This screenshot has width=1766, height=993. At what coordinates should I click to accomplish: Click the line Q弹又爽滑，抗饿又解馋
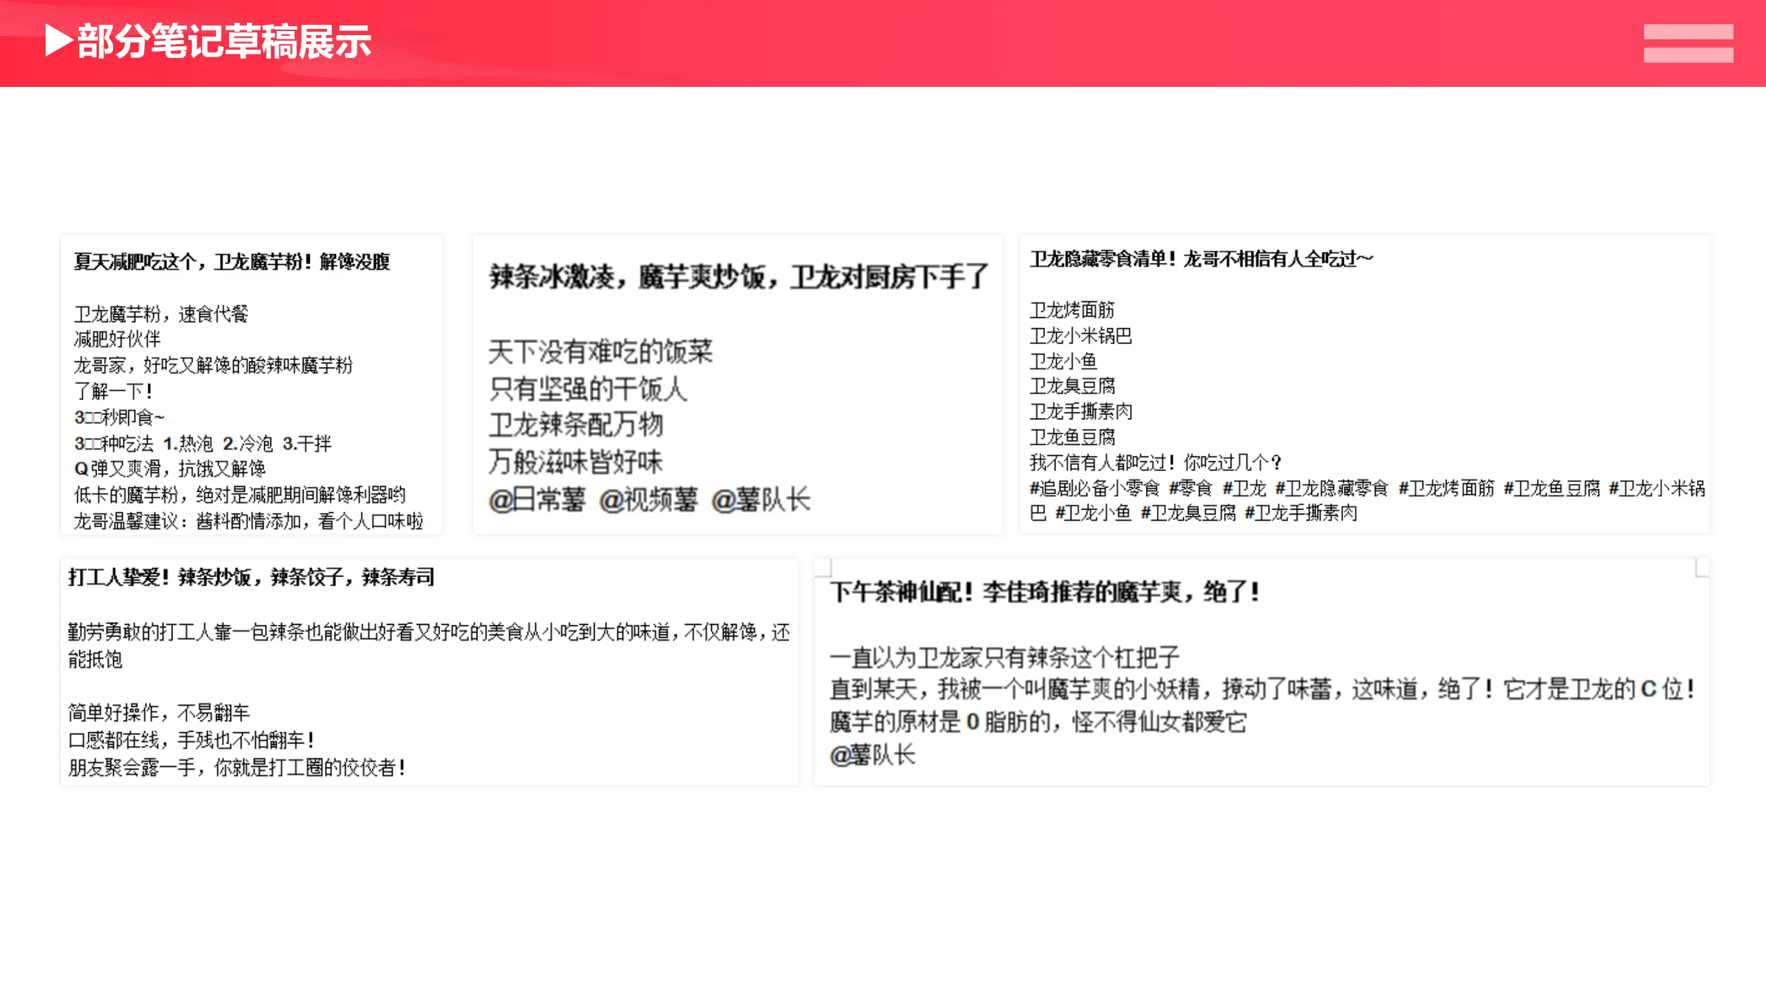(170, 469)
